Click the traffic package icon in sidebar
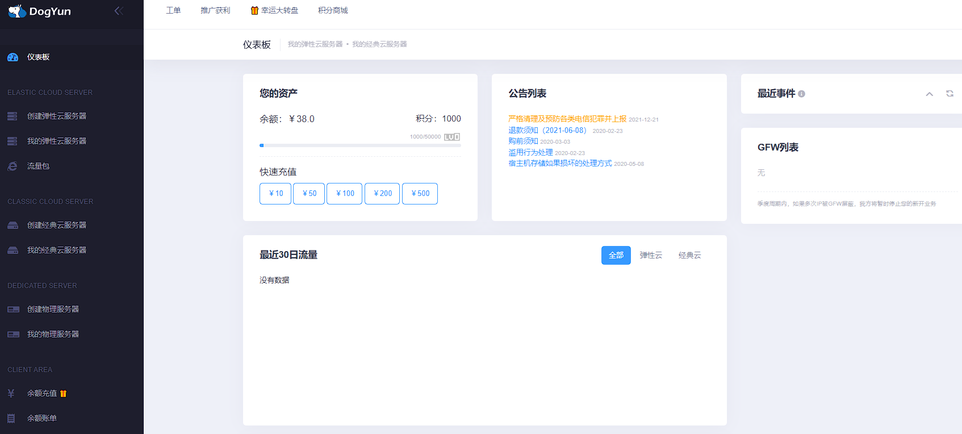The image size is (962, 434). pos(12,166)
